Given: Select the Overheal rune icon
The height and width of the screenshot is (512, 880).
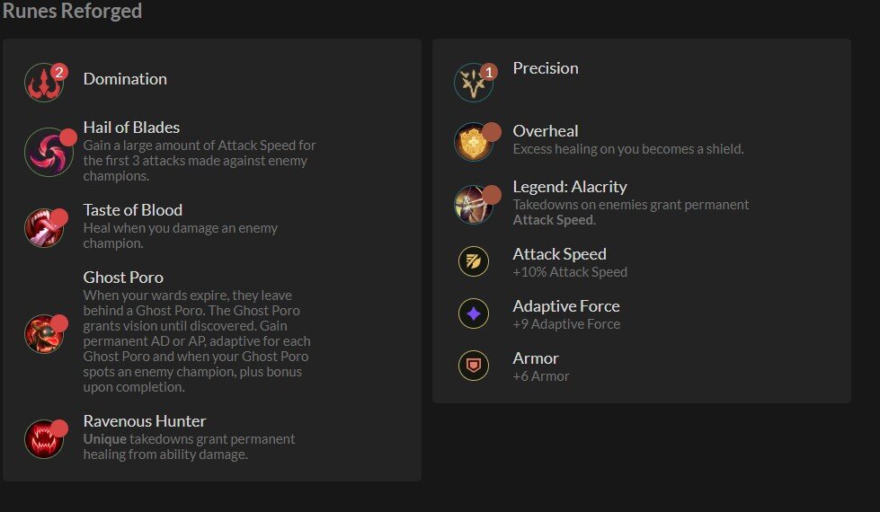Looking at the screenshot, I should tap(474, 142).
